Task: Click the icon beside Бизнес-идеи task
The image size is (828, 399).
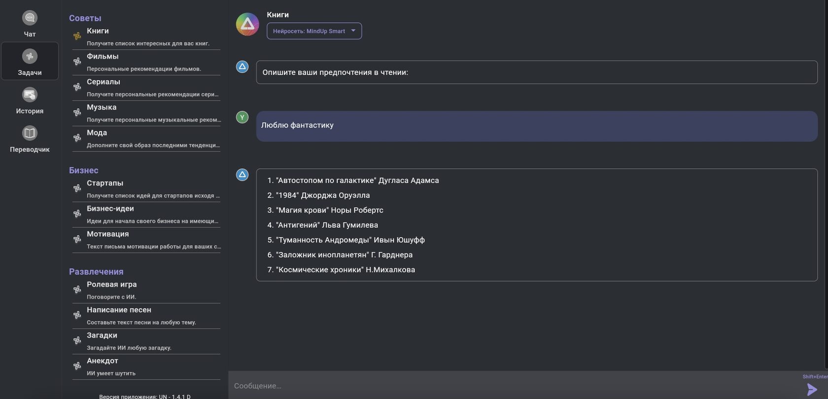Action: click(x=77, y=214)
